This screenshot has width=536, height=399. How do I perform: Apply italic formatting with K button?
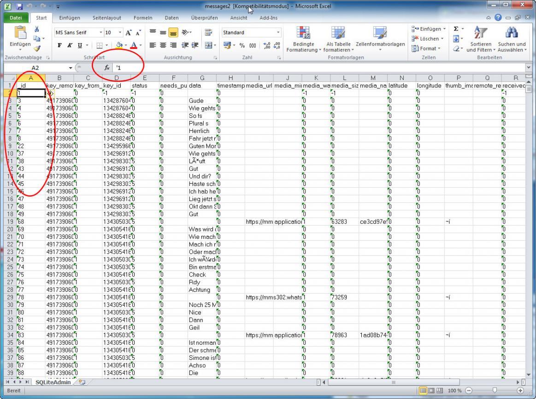[x=70, y=45]
